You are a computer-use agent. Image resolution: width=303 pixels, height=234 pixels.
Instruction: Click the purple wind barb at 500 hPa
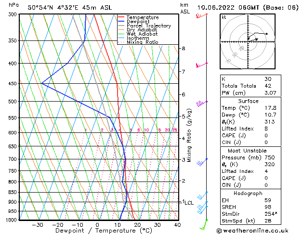(202, 104)
